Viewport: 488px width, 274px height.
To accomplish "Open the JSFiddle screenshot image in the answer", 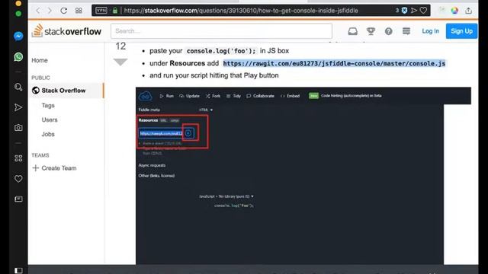I will coord(303,176).
